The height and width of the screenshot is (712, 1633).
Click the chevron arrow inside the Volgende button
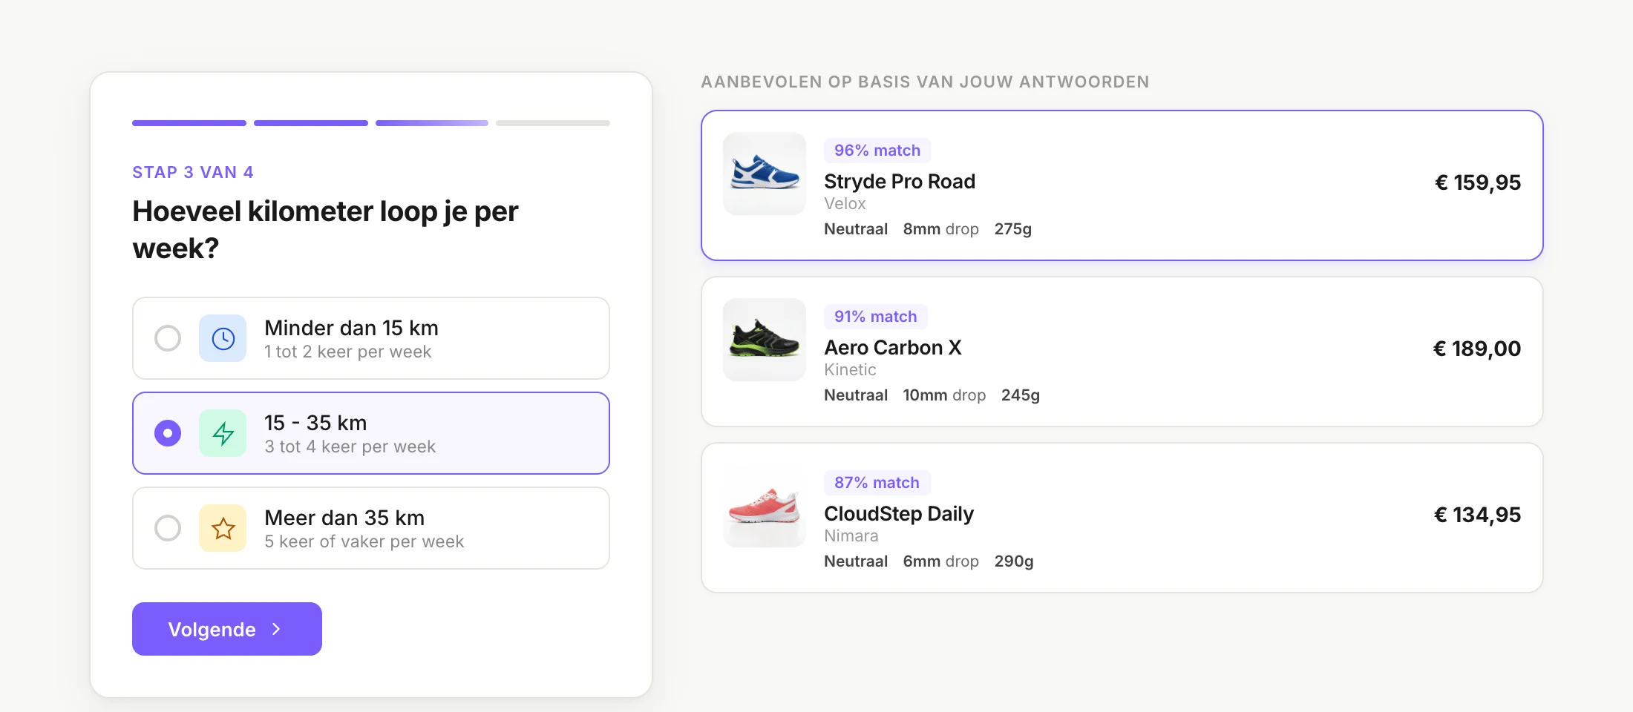pyautogui.click(x=275, y=629)
